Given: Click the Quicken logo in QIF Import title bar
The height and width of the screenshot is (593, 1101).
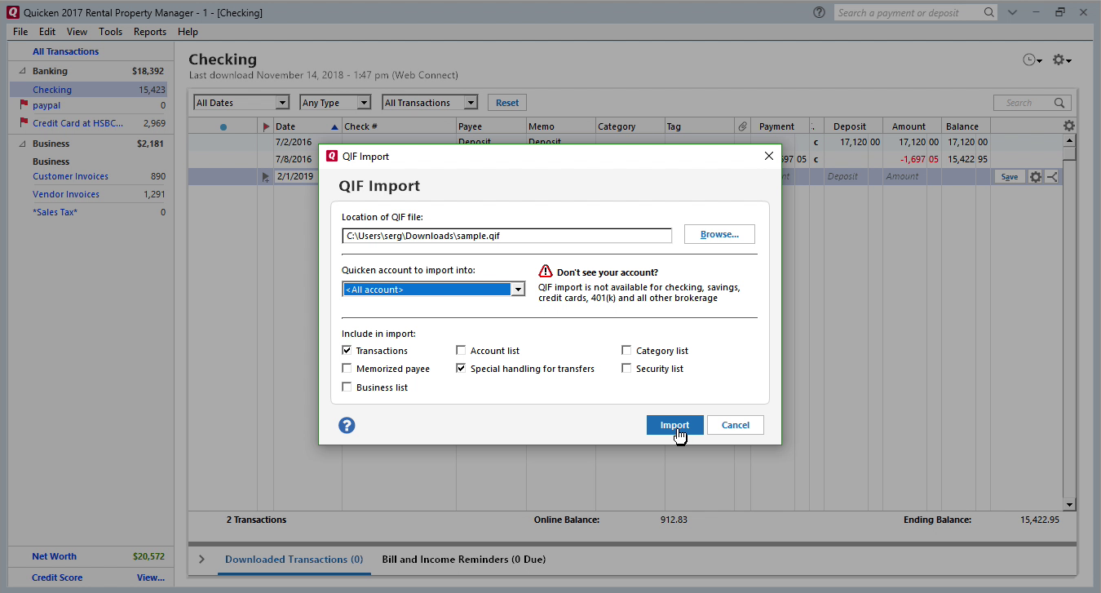Looking at the screenshot, I should coord(332,156).
